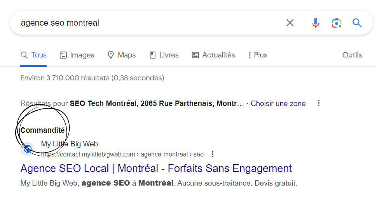Open the ad's three-dot menu beside the URL
Screen dimensions: 377x205
click(213, 154)
